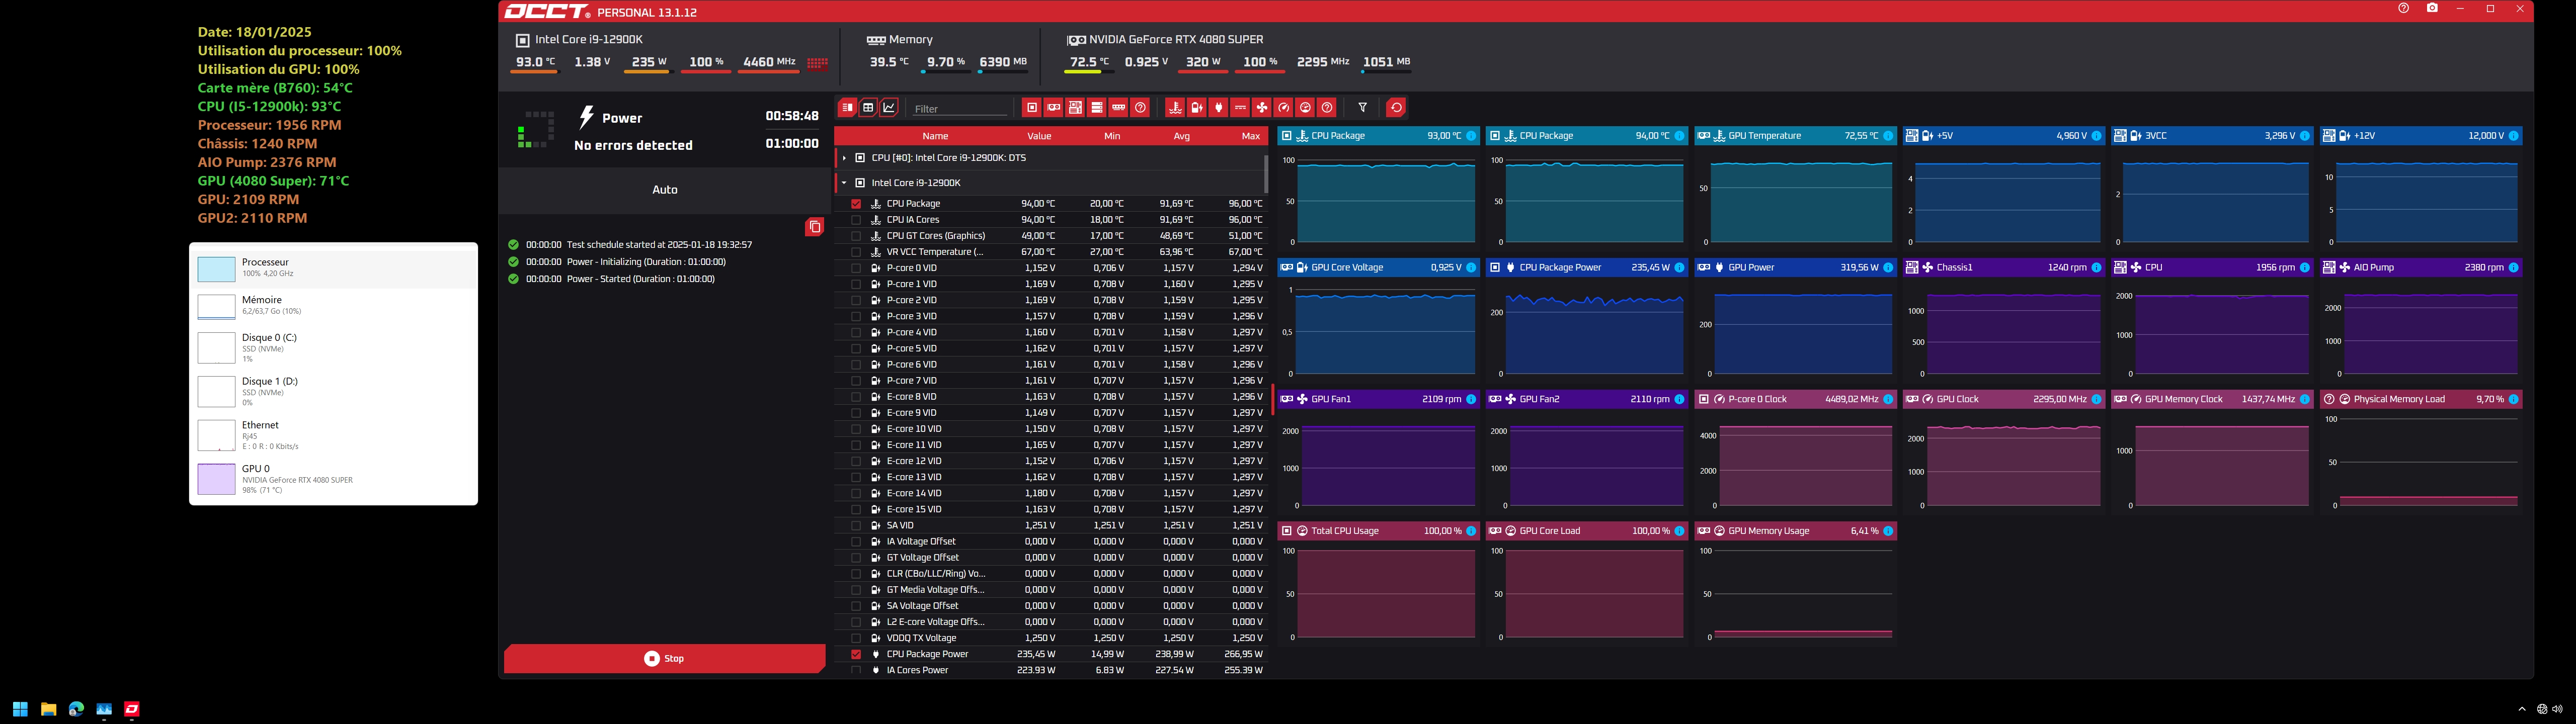Check the CPU IA Cores checkbox
The width and height of the screenshot is (2576, 724).
click(856, 220)
